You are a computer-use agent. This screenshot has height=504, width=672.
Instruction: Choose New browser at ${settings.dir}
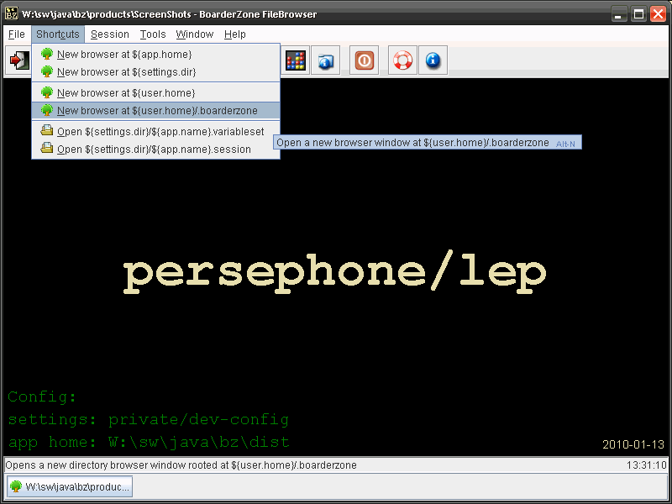click(x=156, y=72)
